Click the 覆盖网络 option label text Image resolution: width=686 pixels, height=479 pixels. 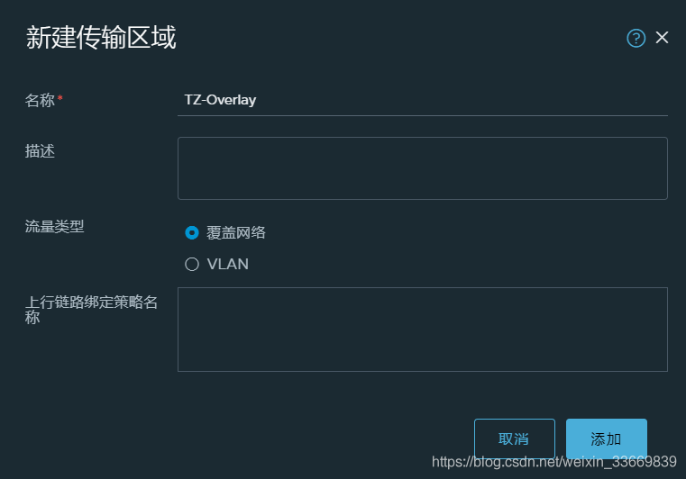click(x=236, y=232)
